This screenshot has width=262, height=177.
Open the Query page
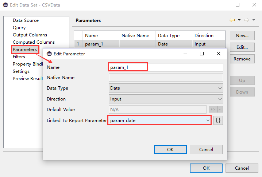tap(19, 28)
